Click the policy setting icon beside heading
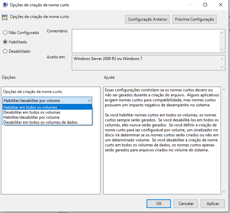 tap(5, 17)
